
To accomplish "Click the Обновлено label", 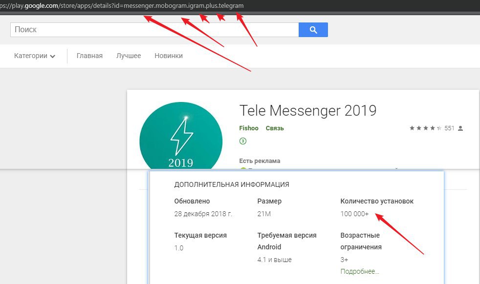I will coord(192,201).
